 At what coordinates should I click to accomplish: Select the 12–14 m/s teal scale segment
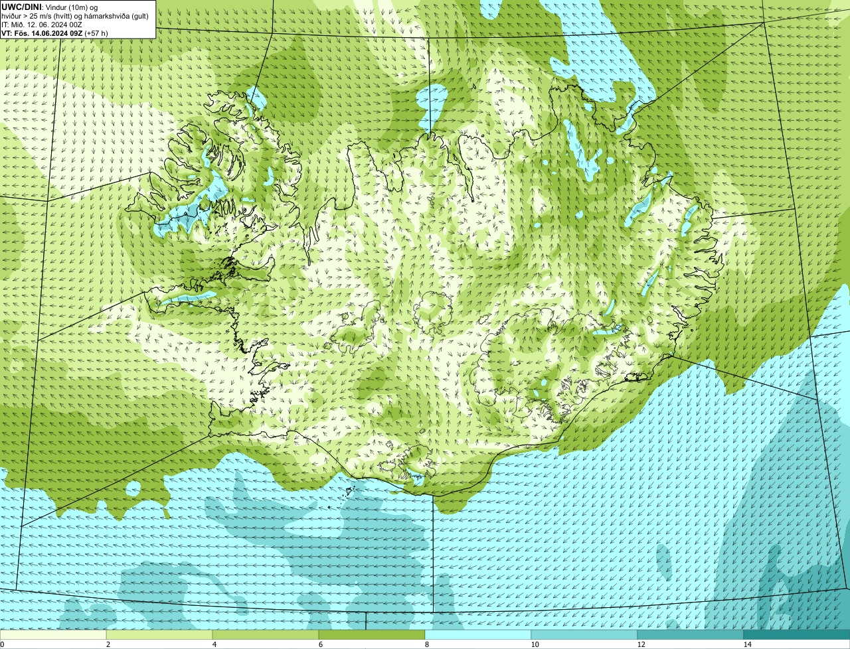691,634
